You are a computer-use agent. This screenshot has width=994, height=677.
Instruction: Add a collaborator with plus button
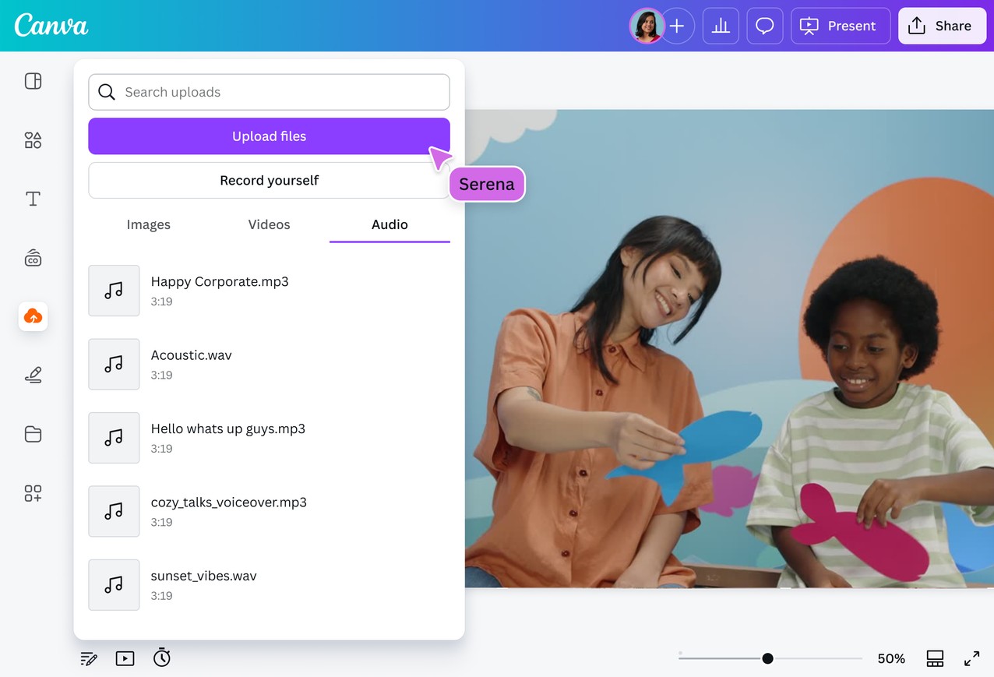678,26
